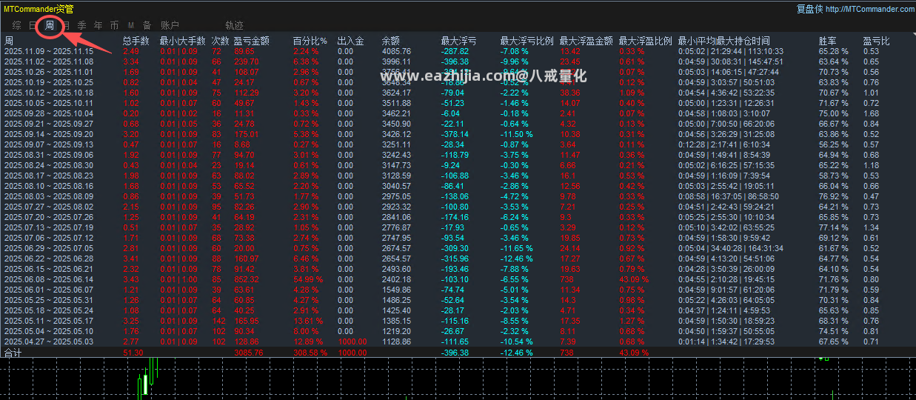Click the 次数 column header

click(x=220, y=41)
